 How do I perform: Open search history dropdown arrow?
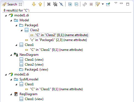pos(103,4)
